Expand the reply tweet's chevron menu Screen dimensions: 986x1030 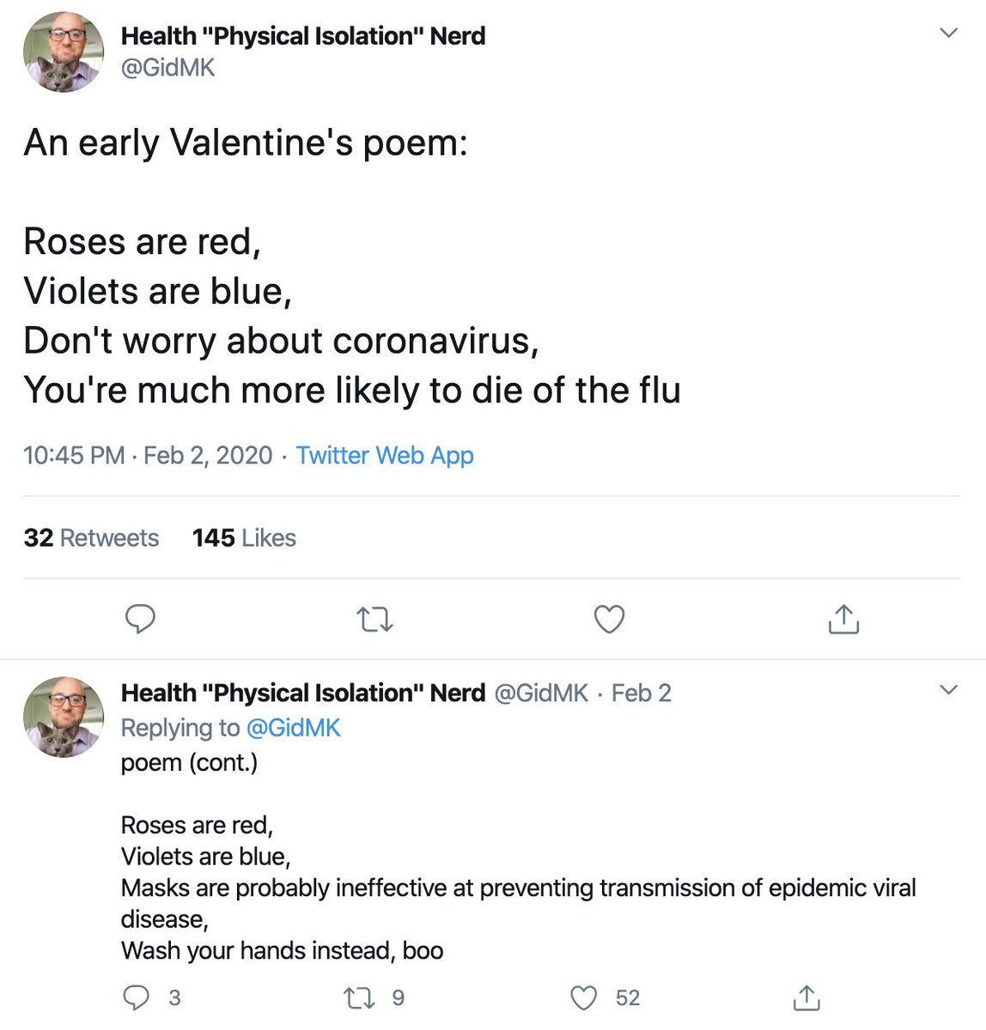(948, 690)
